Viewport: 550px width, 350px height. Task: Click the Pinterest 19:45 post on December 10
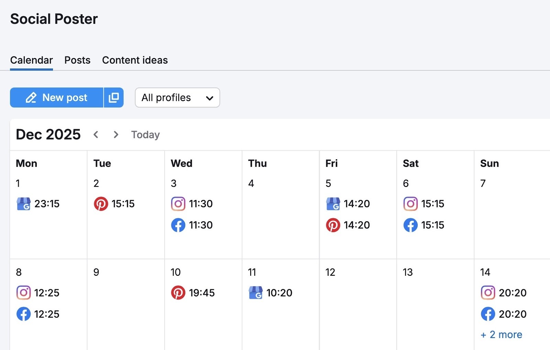pyautogui.click(x=178, y=293)
